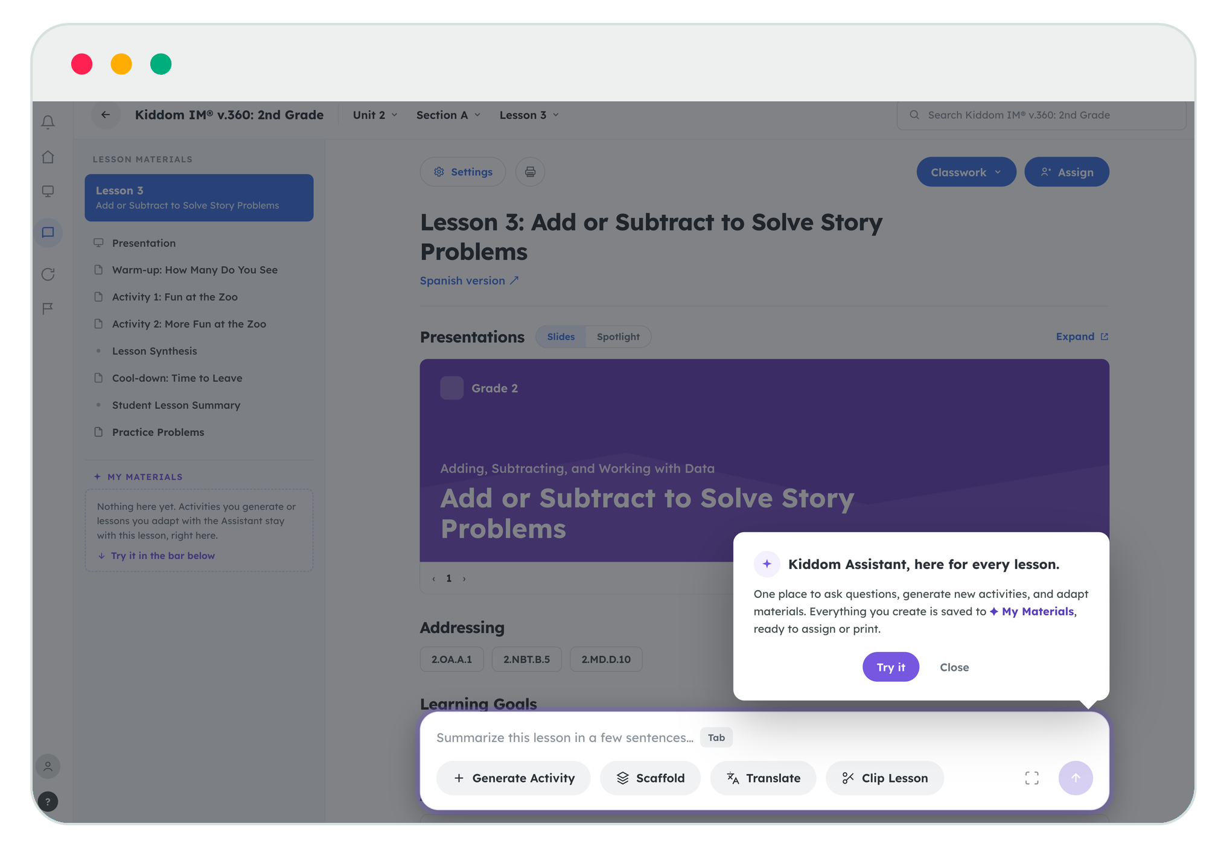The width and height of the screenshot is (1221, 850).
Task: Click the Clip Lesson button
Action: [x=884, y=778]
